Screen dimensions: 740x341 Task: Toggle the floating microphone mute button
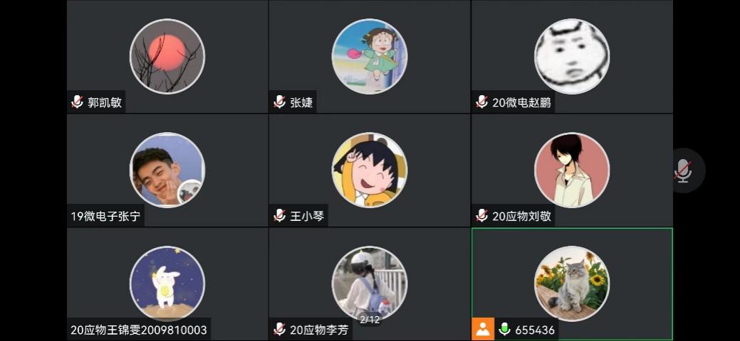coord(683,170)
